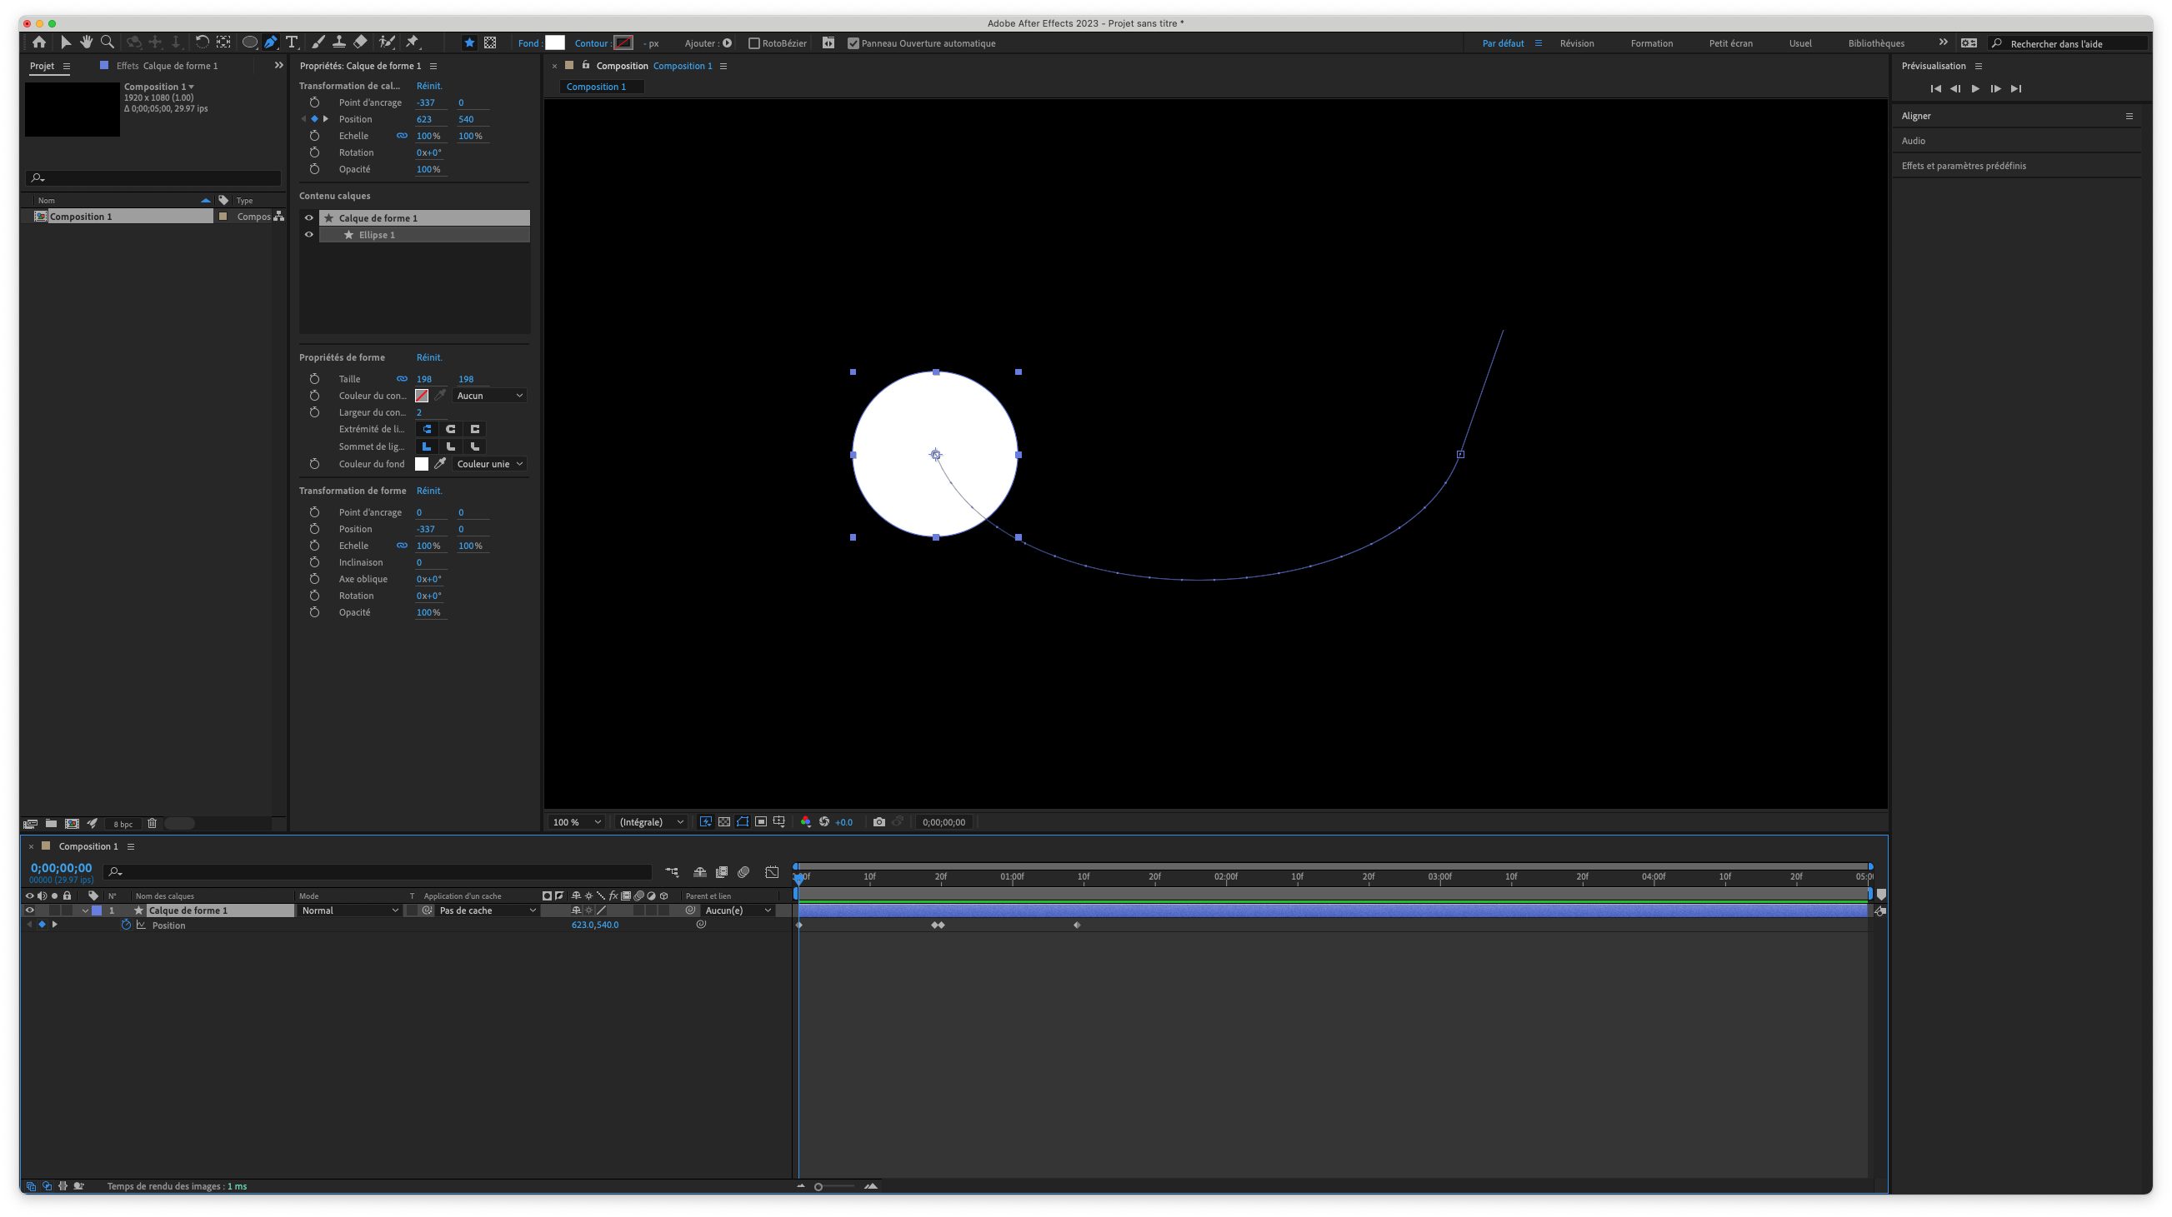Click the snapshot camera icon
The height and width of the screenshot is (1217, 2172).
coord(878,821)
